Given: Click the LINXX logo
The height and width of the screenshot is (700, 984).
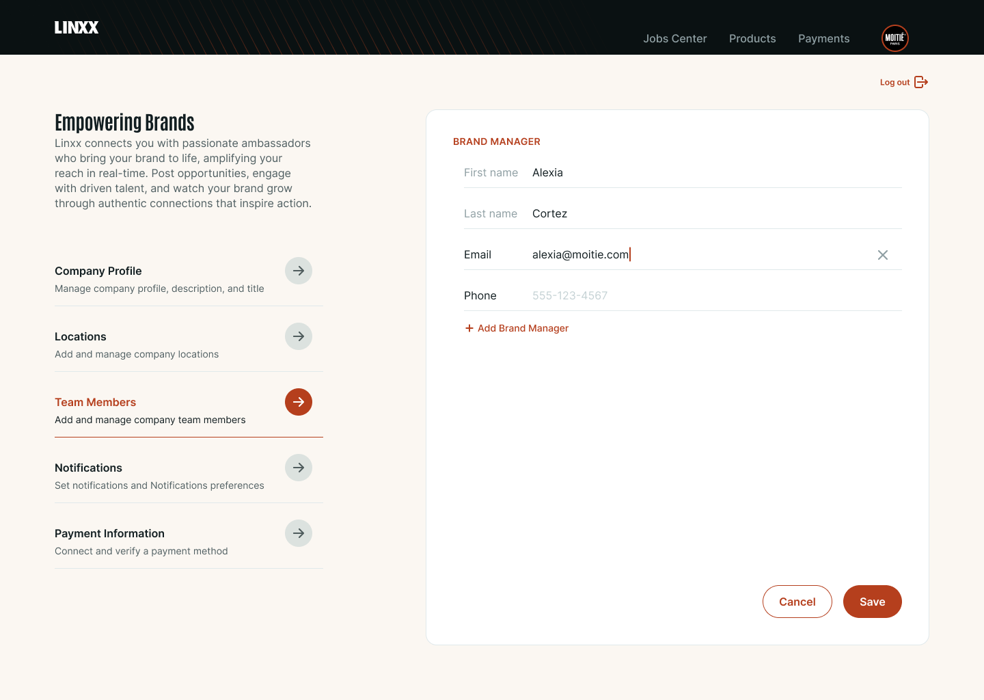Looking at the screenshot, I should click(77, 27).
